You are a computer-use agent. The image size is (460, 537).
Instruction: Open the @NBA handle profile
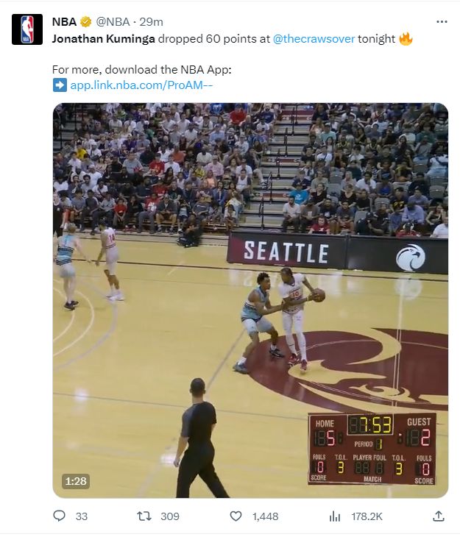click(x=113, y=22)
